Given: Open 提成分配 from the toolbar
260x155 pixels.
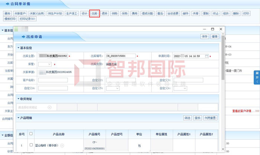Looking at the screenshot, I should click(x=147, y=13).
